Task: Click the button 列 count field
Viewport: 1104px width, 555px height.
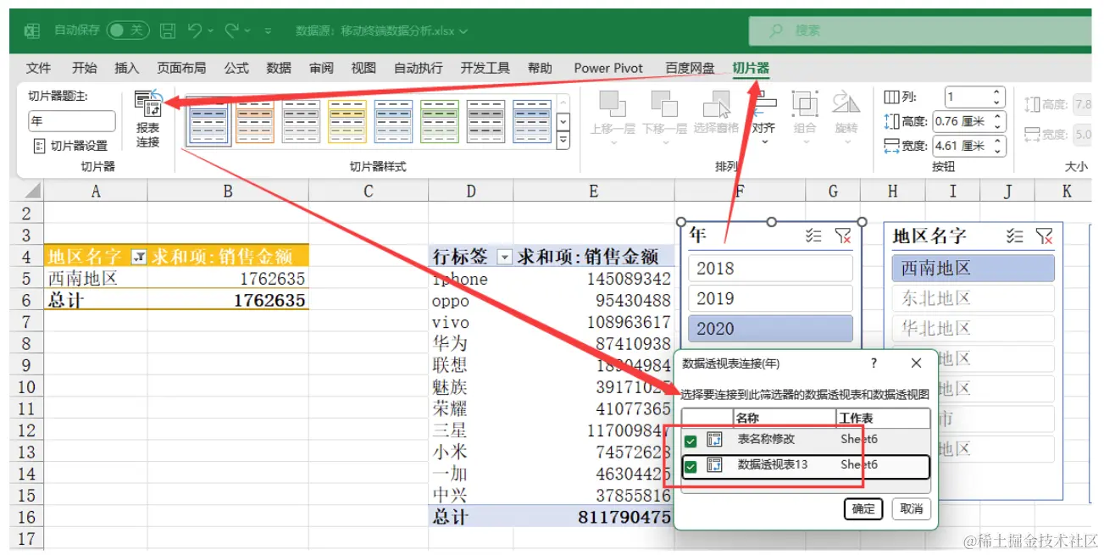Action: coord(975,97)
